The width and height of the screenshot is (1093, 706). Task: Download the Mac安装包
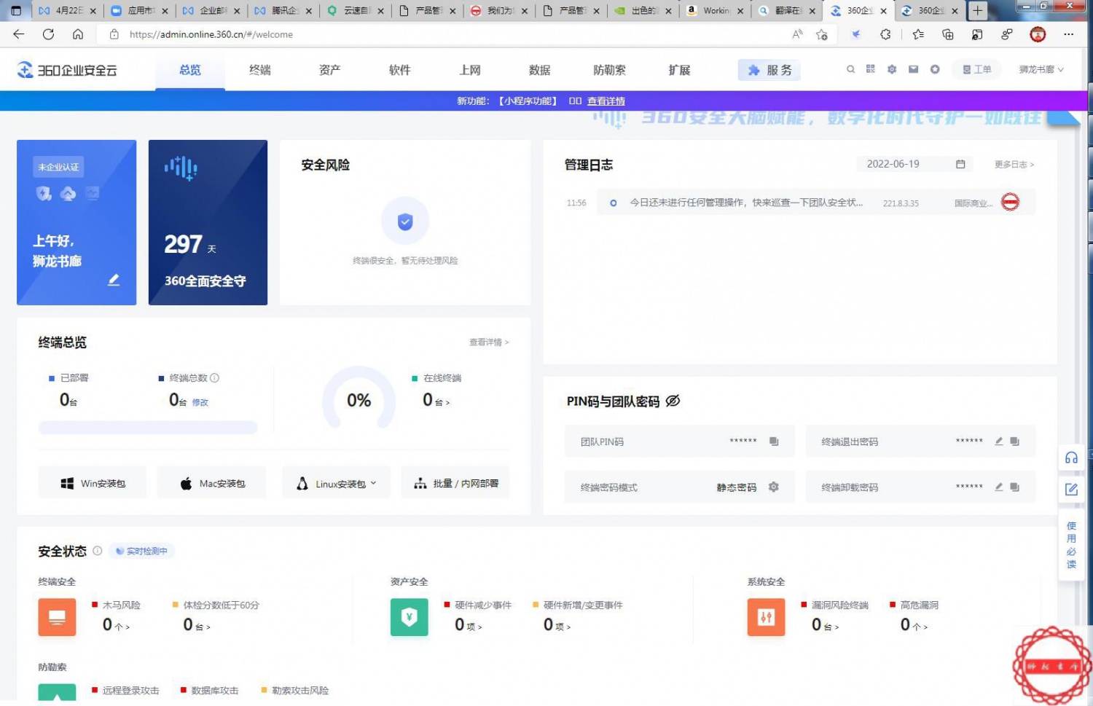(211, 483)
